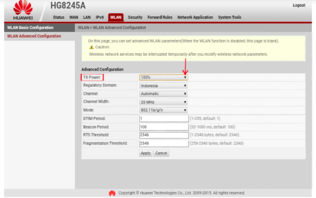
Task: Open the Regulatory Domain dropdown
Action: (x=163, y=86)
